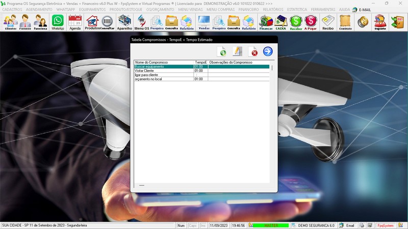
Task: Click the blue arrow exit icon
Action: pyautogui.click(x=268, y=51)
